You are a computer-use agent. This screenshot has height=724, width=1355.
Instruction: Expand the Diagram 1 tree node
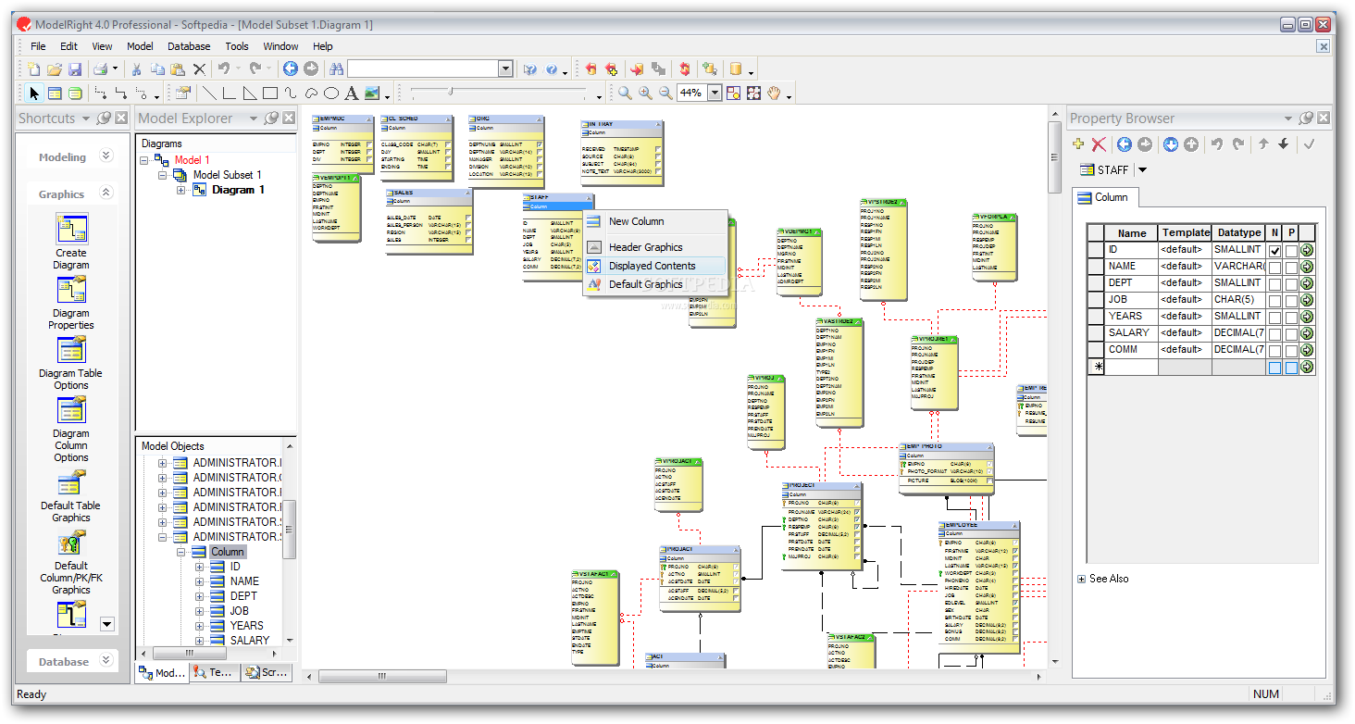tap(181, 190)
